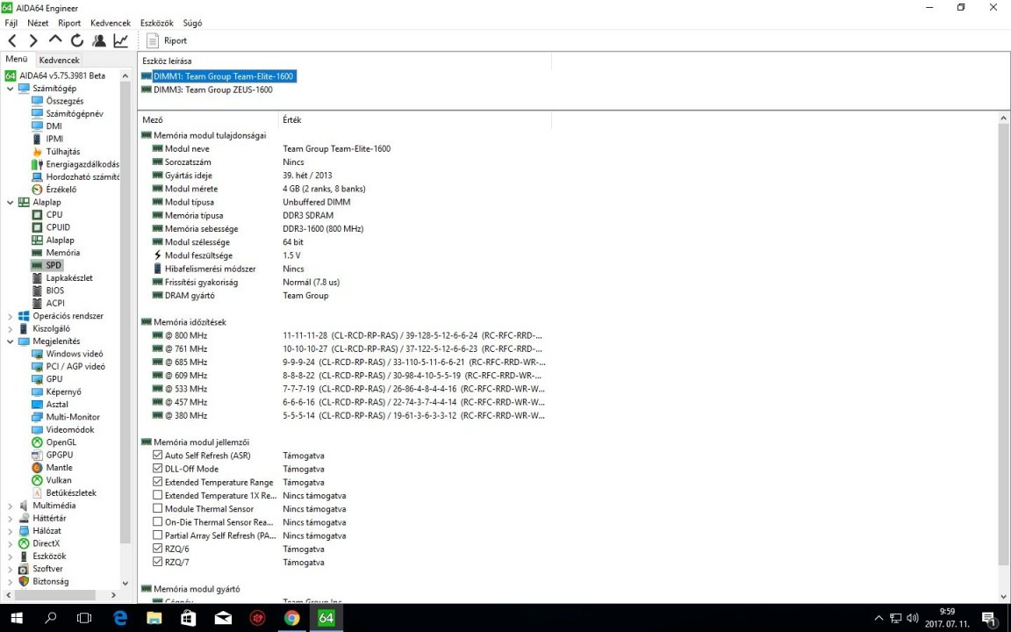Image resolution: width=1011 pixels, height=632 pixels.
Task: Open the OpenGL tree item
Action: coord(61,442)
